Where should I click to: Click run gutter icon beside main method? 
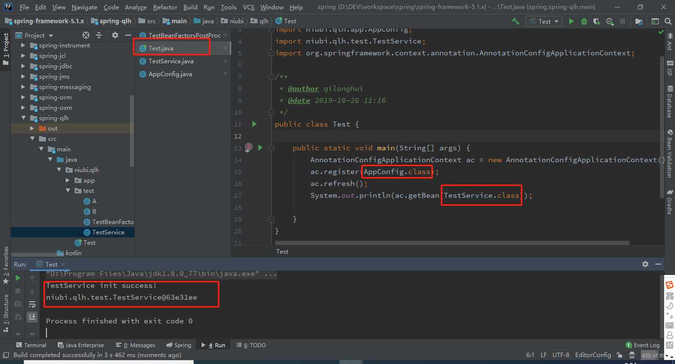[x=260, y=147]
